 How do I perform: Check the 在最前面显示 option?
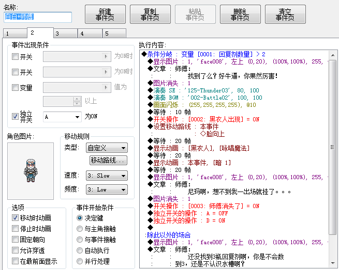(15, 261)
